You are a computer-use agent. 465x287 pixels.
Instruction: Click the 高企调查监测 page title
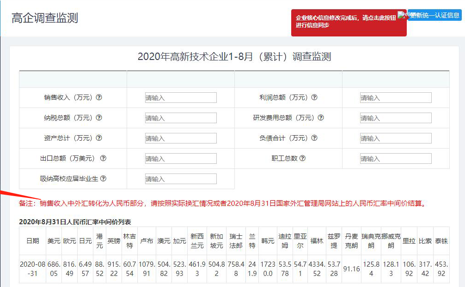click(45, 18)
